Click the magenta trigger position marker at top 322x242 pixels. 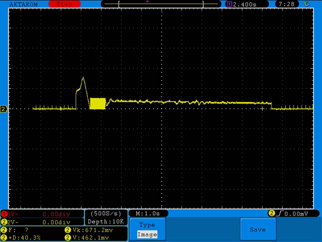click(148, 2)
